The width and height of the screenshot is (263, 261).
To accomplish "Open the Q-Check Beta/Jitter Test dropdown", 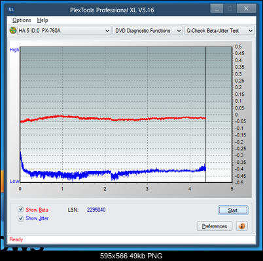I will pos(219,31).
